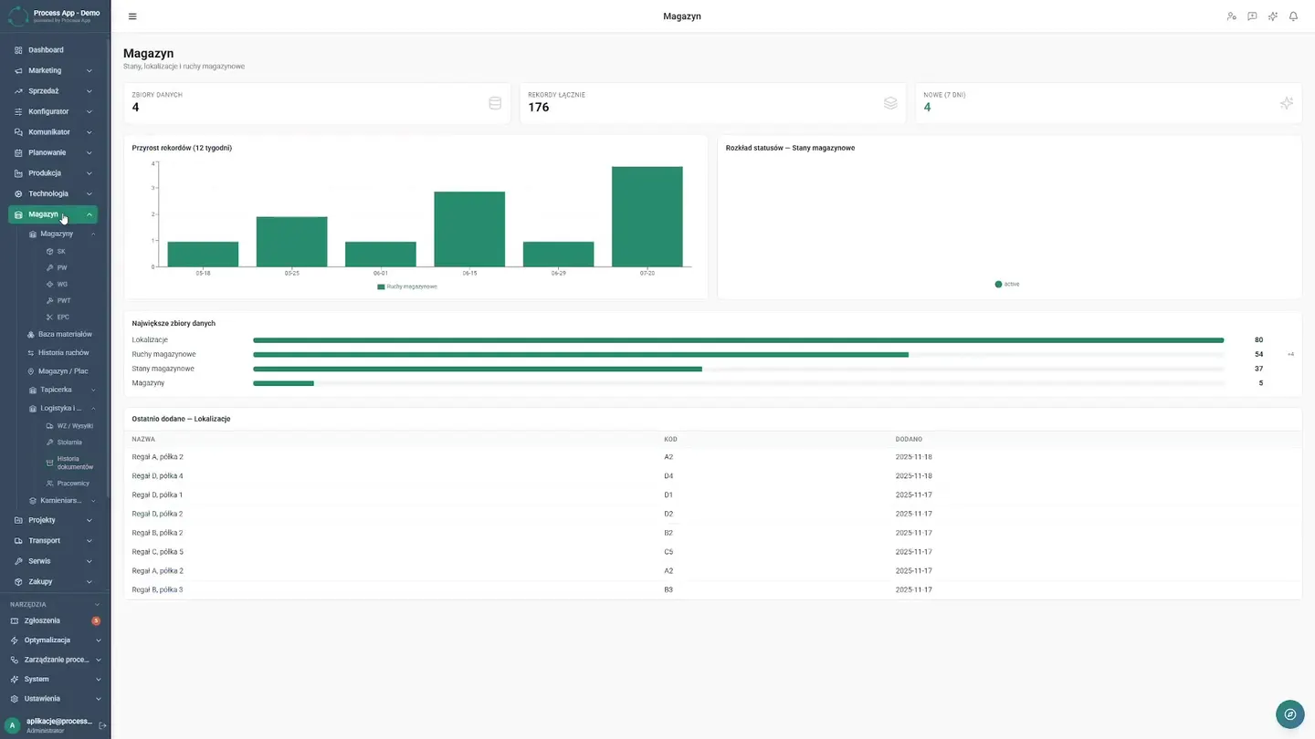
Task: Open the Serwis menu item
Action: point(53,561)
